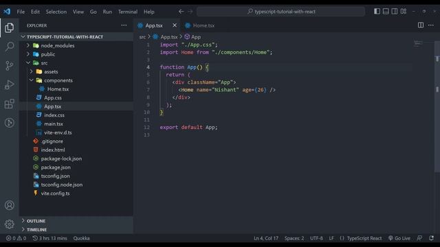
Task: Change indentation Spaces: 2
Action: 294,238
